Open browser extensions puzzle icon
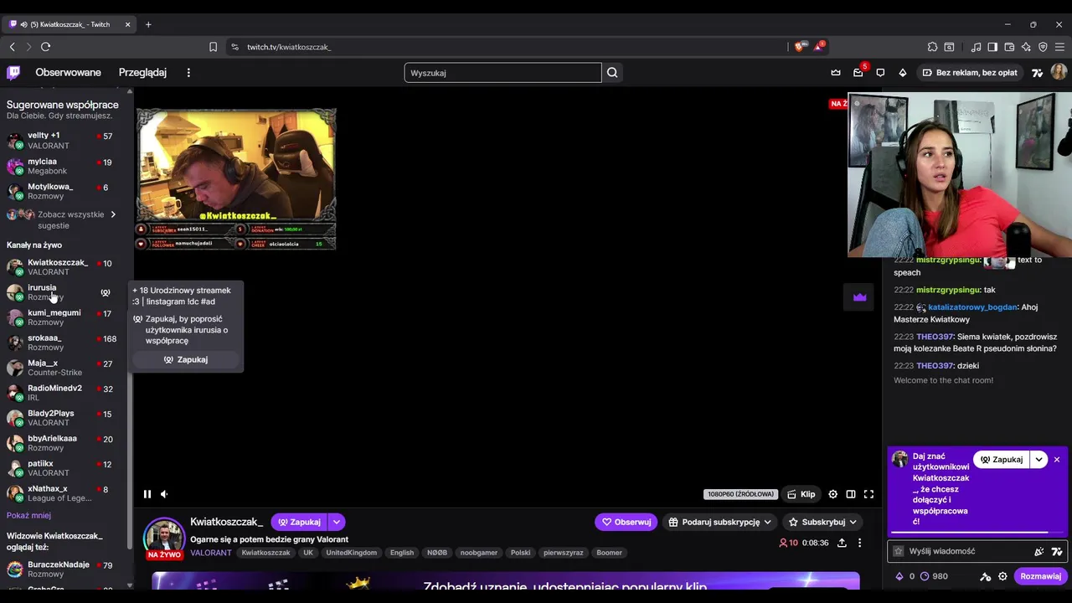Image resolution: width=1072 pixels, height=603 pixels. coord(932,47)
